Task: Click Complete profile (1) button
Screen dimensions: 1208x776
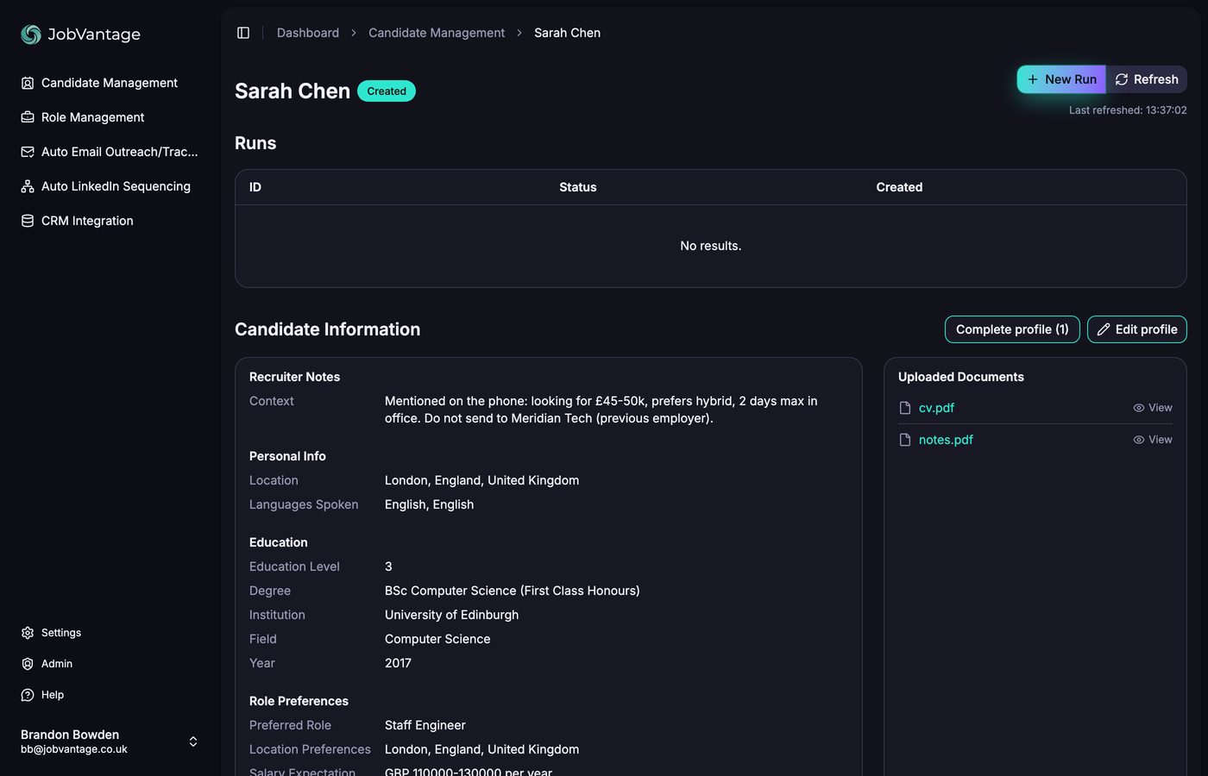Action: tap(1012, 329)
